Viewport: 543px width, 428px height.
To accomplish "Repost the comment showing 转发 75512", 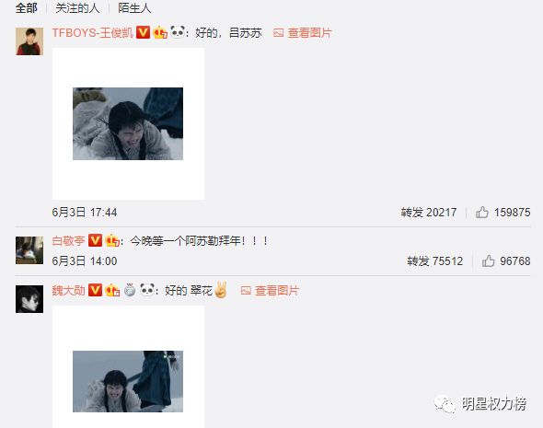I will tap(435, 260).
